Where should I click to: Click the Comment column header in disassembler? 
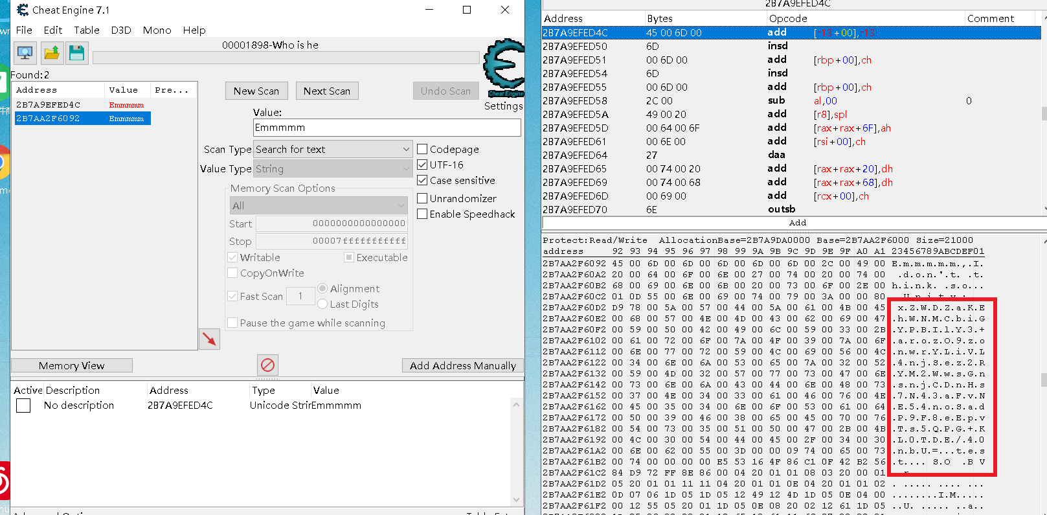click(1004, 18)
